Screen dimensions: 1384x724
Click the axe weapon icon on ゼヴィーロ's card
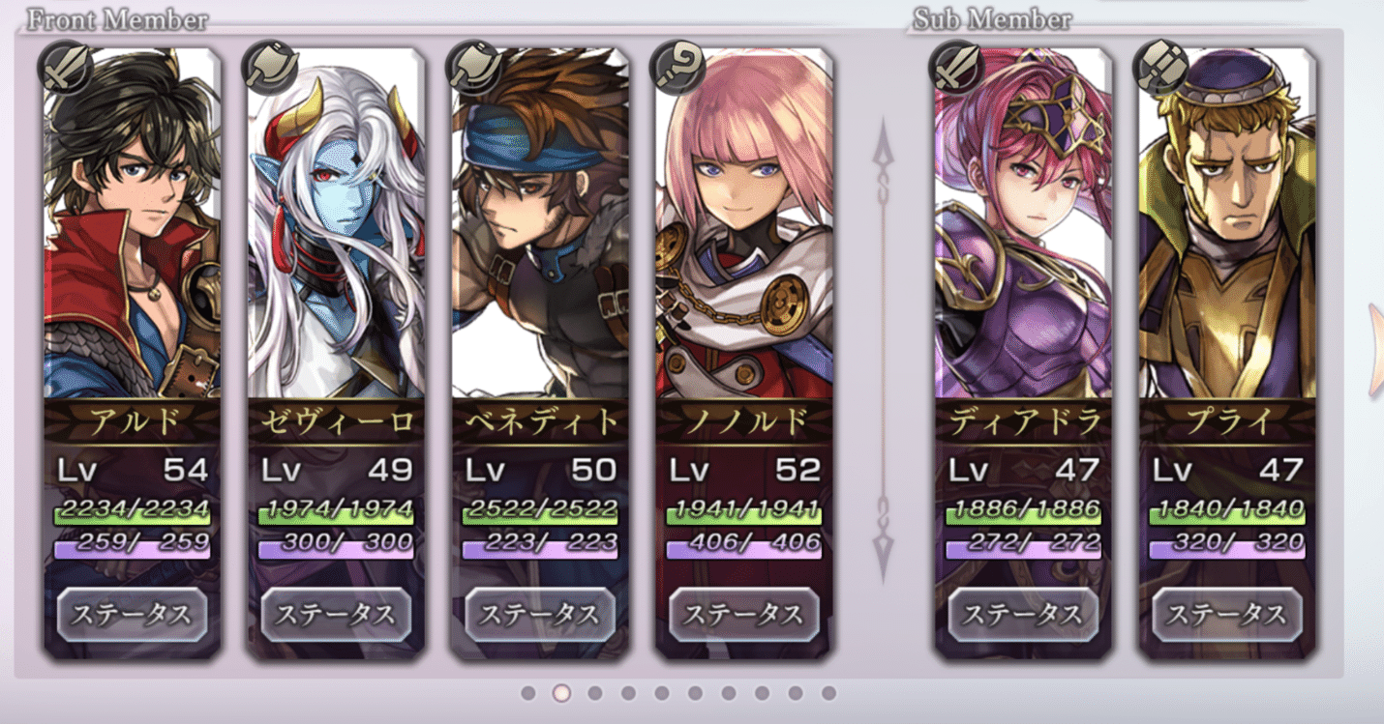pyautogui.click(x=269, y=69)
